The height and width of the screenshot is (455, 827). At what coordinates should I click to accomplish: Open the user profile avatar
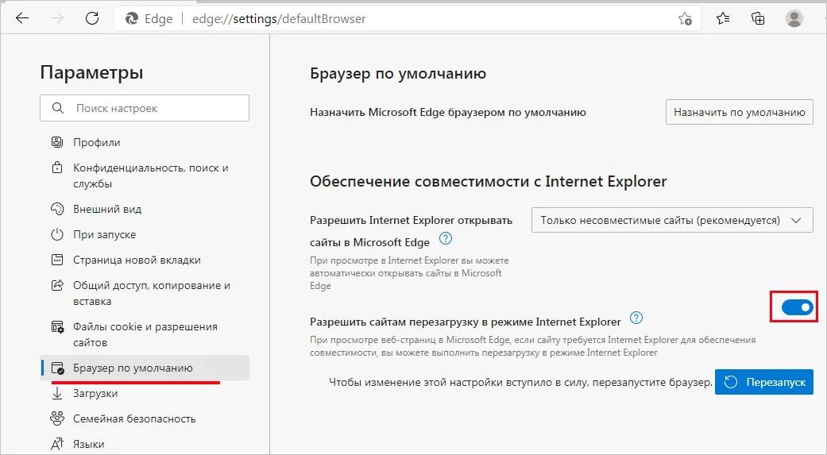[794, 18]
